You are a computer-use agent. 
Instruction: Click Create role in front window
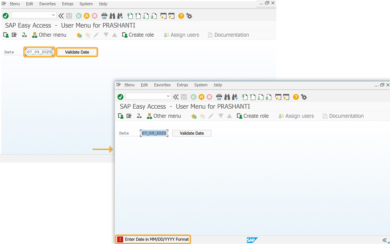coord(253,116)
